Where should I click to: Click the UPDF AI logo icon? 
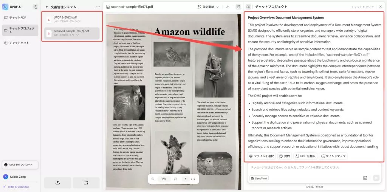tap(5, 7)
